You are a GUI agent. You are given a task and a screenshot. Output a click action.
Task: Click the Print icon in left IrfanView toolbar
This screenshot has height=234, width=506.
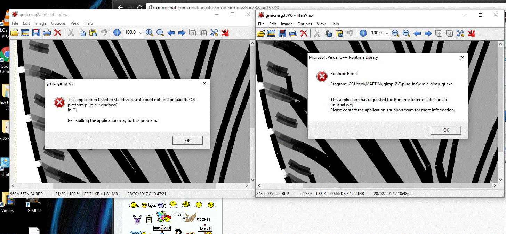pyautogui.click(x=47, y=33)
